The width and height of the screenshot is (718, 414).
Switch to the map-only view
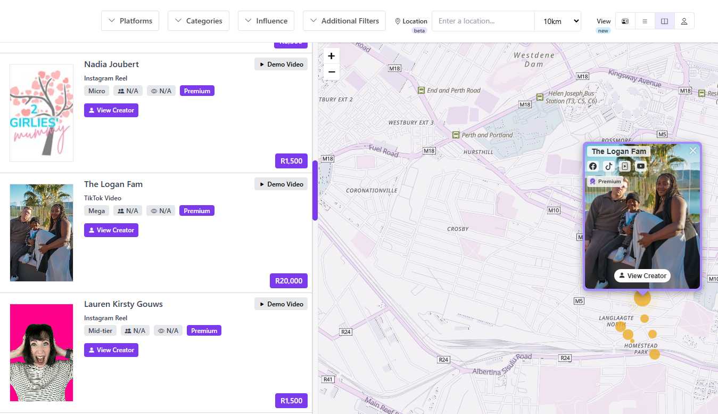pyautogui.click(x=684, y=21)
